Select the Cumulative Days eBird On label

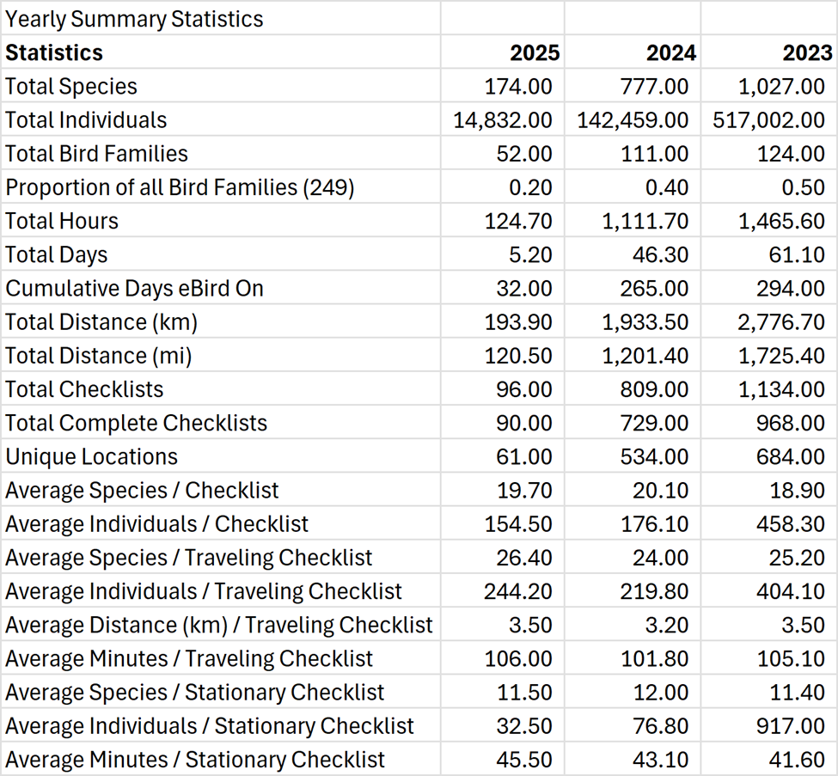(134, 288)
